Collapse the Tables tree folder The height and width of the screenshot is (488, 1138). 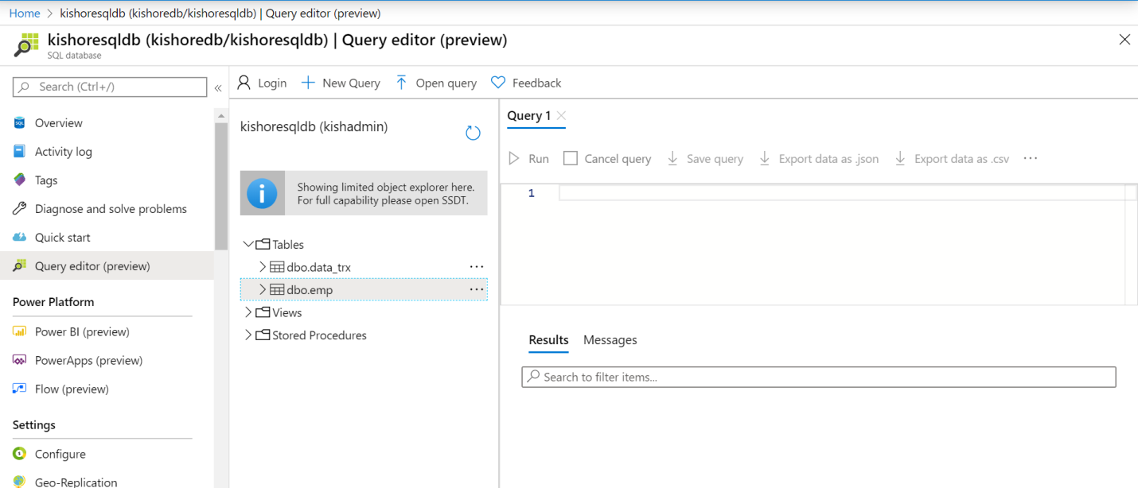click(248, 245)
